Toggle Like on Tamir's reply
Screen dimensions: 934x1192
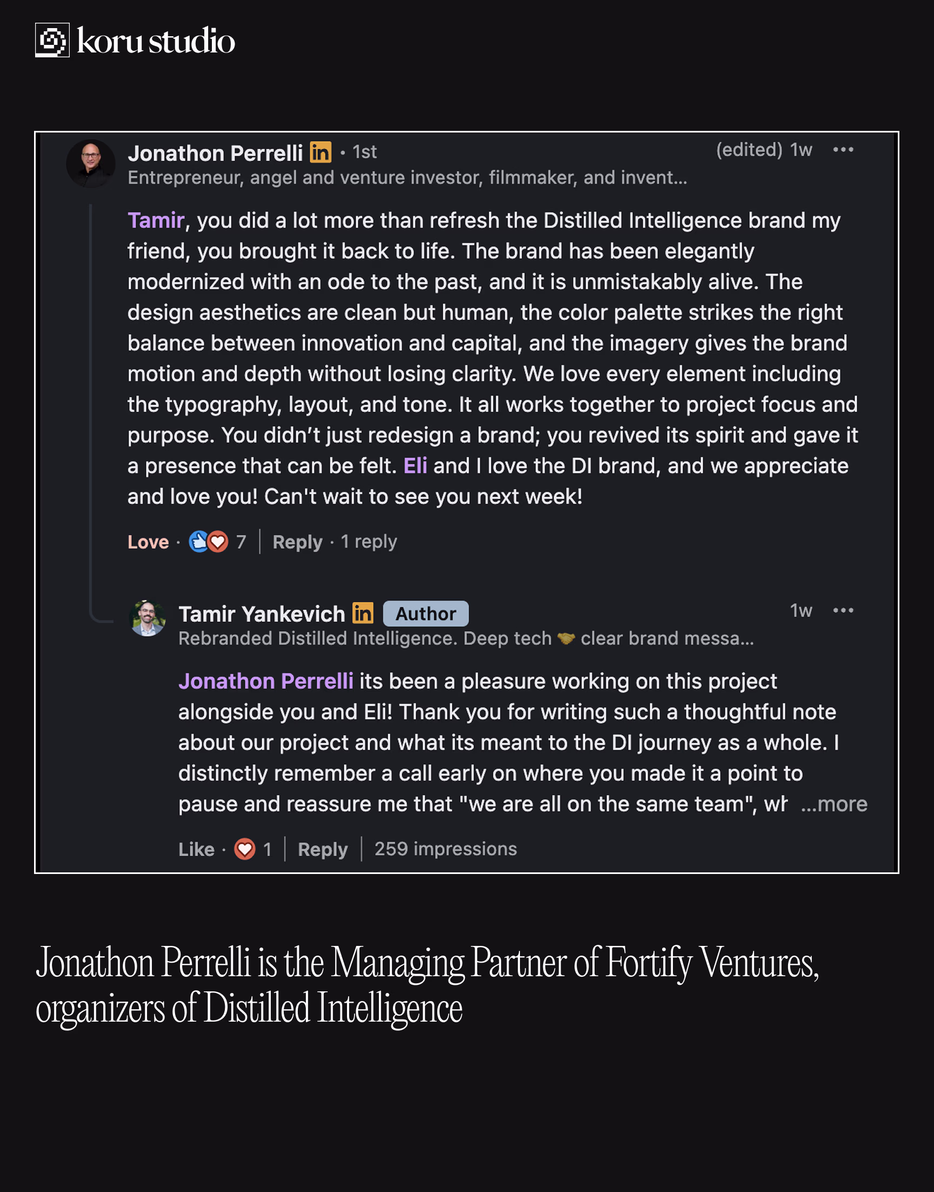(196, 850)
